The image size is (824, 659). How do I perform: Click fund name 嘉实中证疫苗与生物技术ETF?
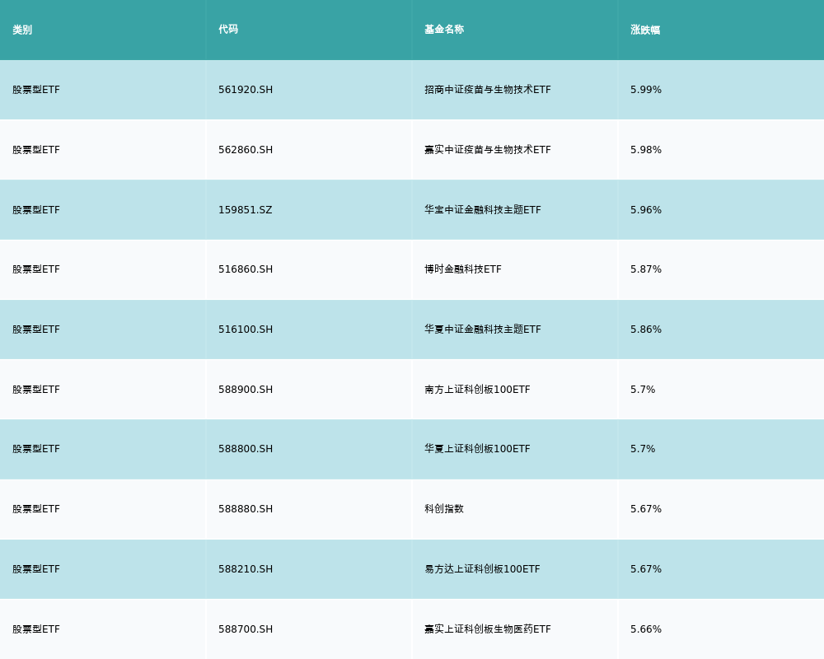pos(488,150)
